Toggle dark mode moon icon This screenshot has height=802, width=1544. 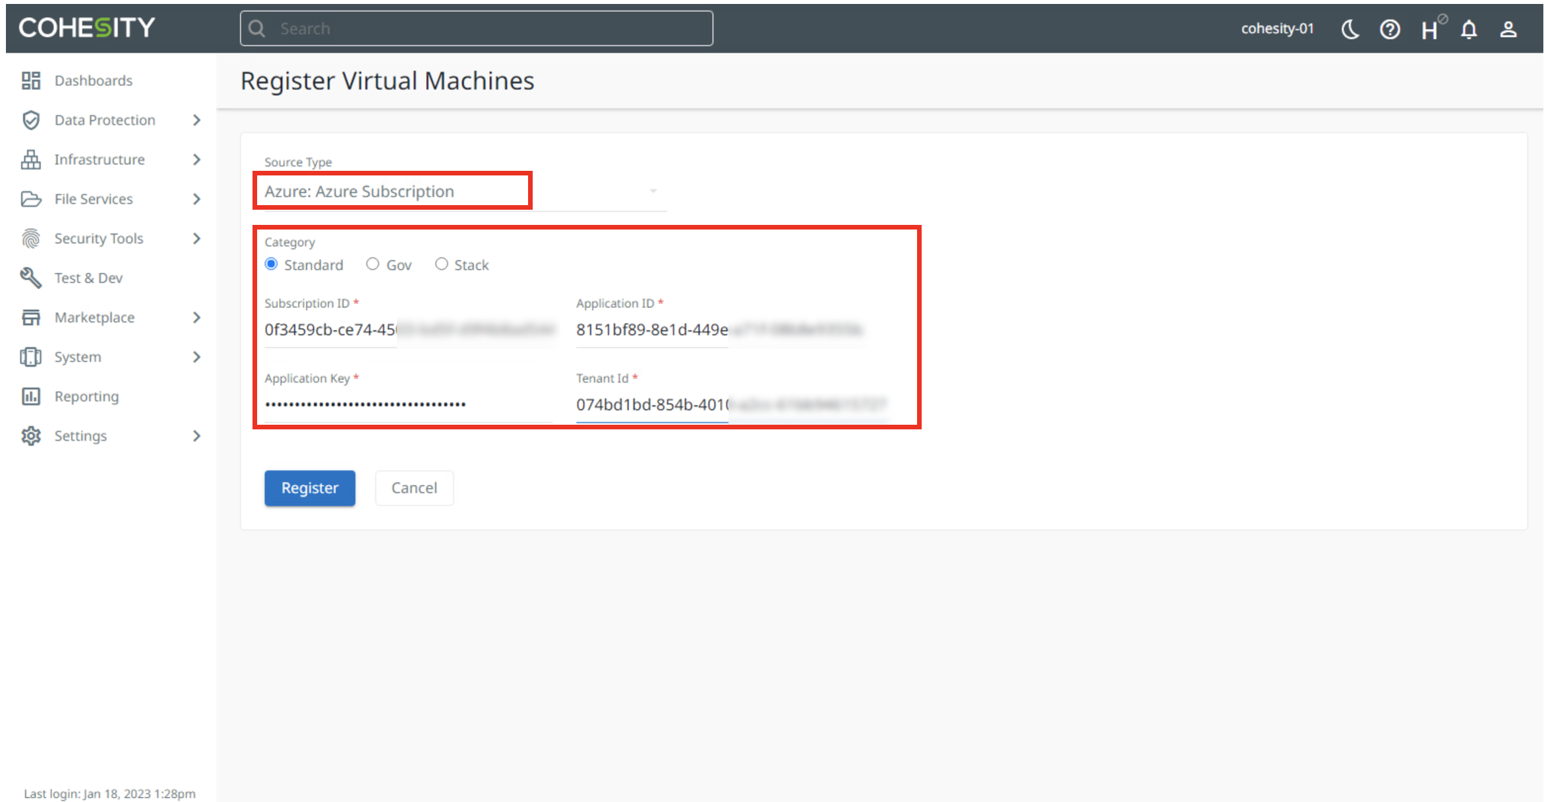[x=1350, y=29]
